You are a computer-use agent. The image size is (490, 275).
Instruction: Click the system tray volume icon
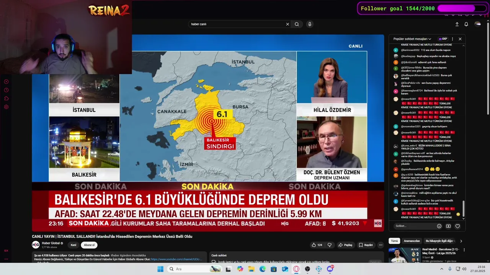pyautogui.click(x=464, y=269)
